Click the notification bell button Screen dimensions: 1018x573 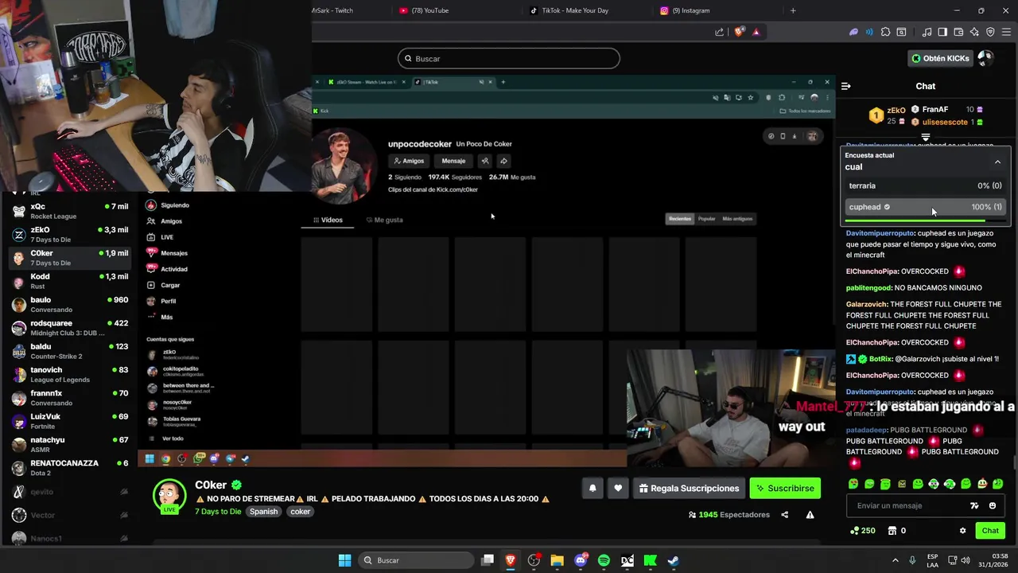[x=593, y=489]
